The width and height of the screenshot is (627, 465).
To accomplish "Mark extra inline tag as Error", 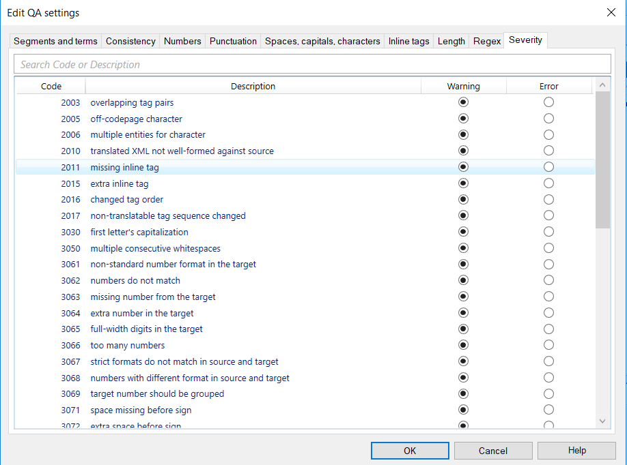I will tap(548, 183).
